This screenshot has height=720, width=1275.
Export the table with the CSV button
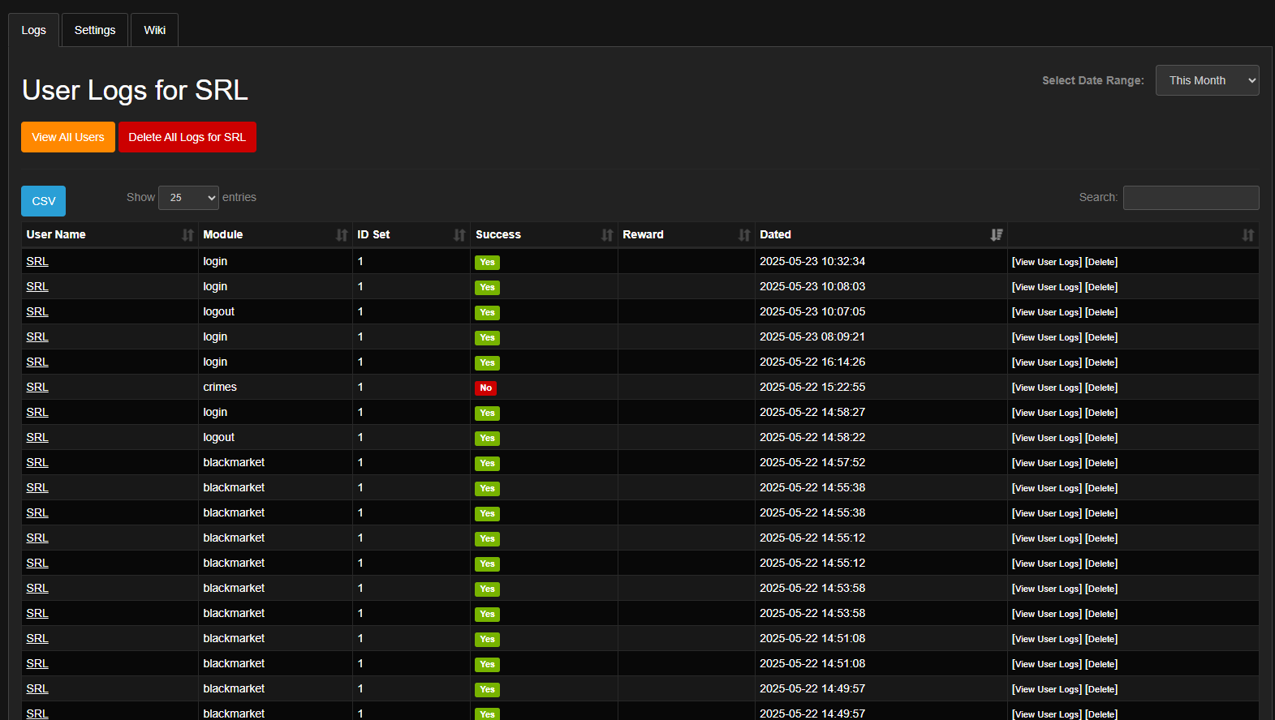pyautogui.click(x=43, y=201)
